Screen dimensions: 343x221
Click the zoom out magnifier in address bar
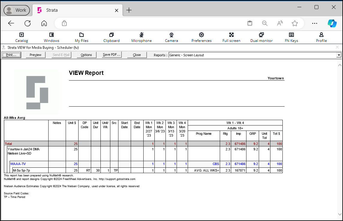point(265,23)
